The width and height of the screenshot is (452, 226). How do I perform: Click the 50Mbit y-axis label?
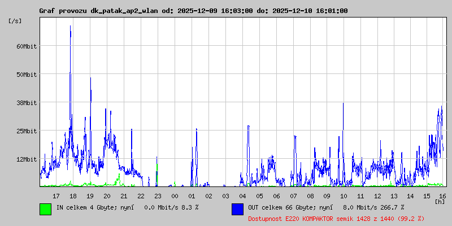tap(27, 75)
